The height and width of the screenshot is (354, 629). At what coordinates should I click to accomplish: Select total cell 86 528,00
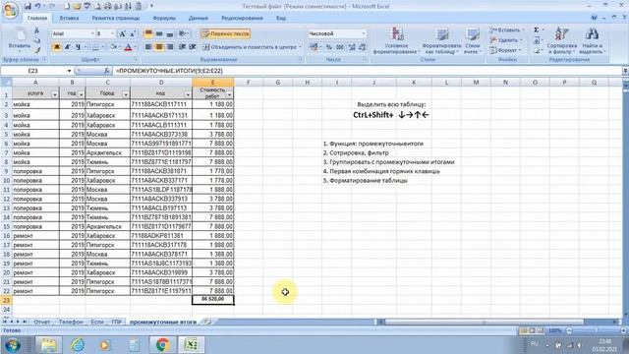(x=212, y=300)
